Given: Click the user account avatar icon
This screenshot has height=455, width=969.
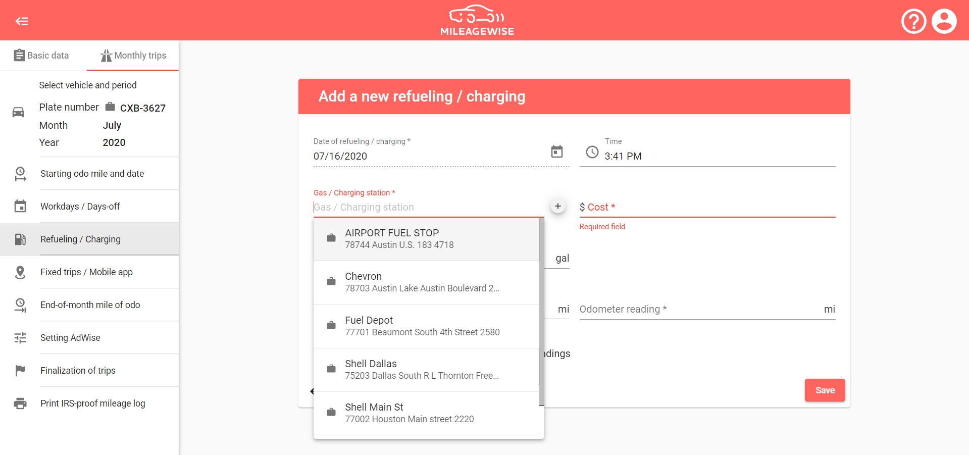Looking at the screenshot, I should coord(944,21).
